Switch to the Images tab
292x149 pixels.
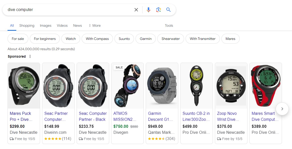(46, 26)
